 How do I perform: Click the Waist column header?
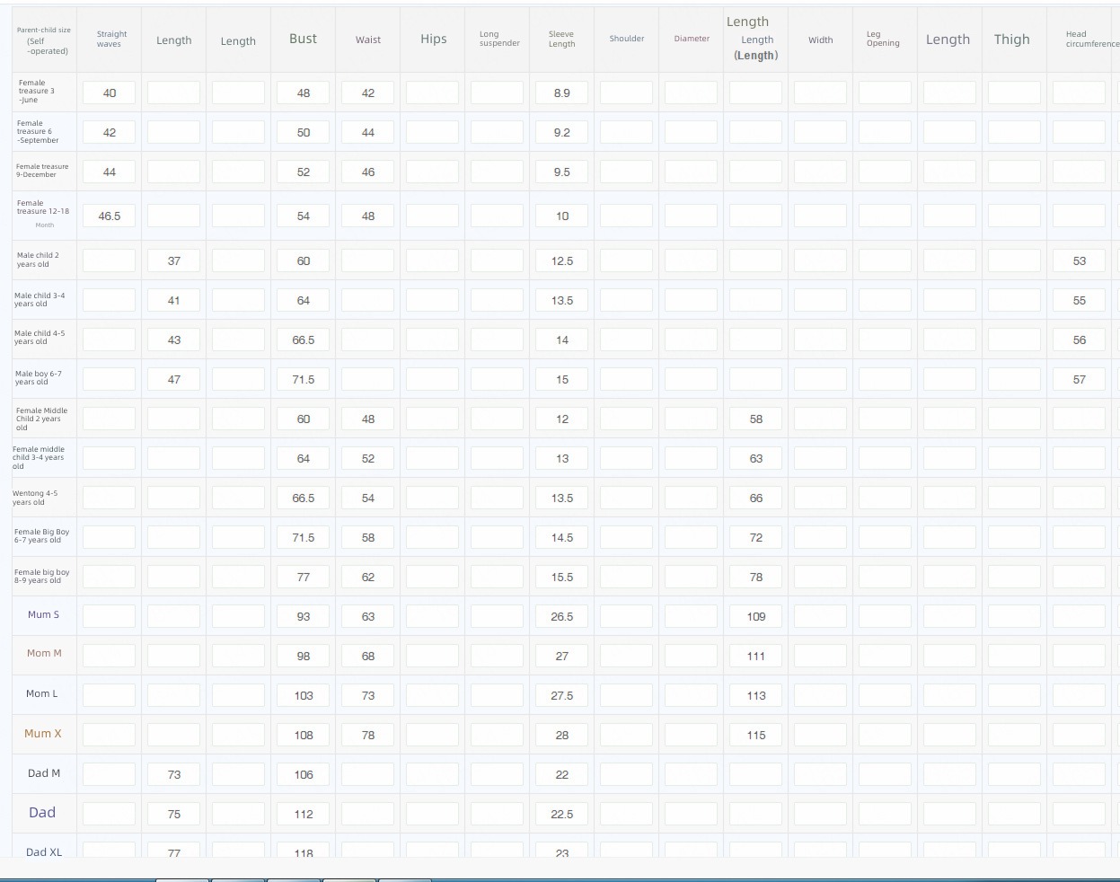[368, 40]
